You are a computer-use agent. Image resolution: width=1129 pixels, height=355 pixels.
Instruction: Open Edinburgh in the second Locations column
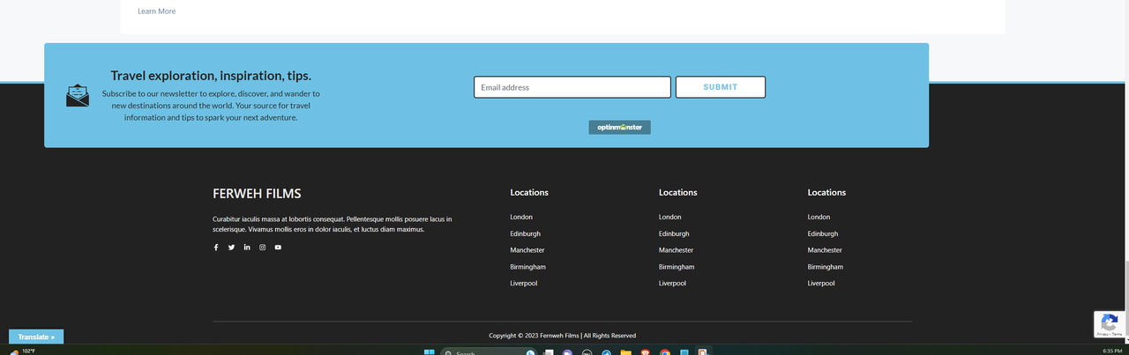(x=675, y=233)
